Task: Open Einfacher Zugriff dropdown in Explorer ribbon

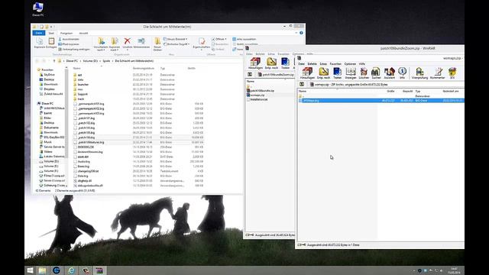Action: (176, 44)
